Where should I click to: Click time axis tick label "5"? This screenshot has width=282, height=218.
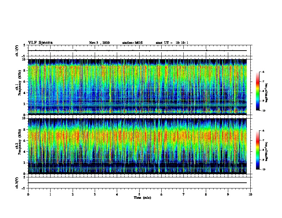coord(139,194)
